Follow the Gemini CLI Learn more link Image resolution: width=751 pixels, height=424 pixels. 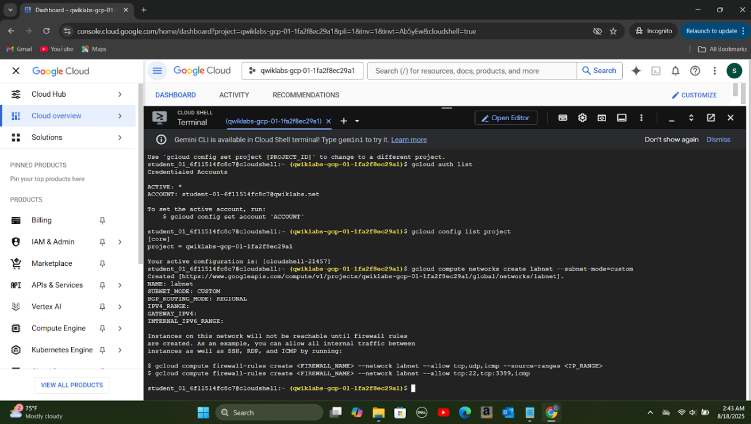click(x=408, y=140)
